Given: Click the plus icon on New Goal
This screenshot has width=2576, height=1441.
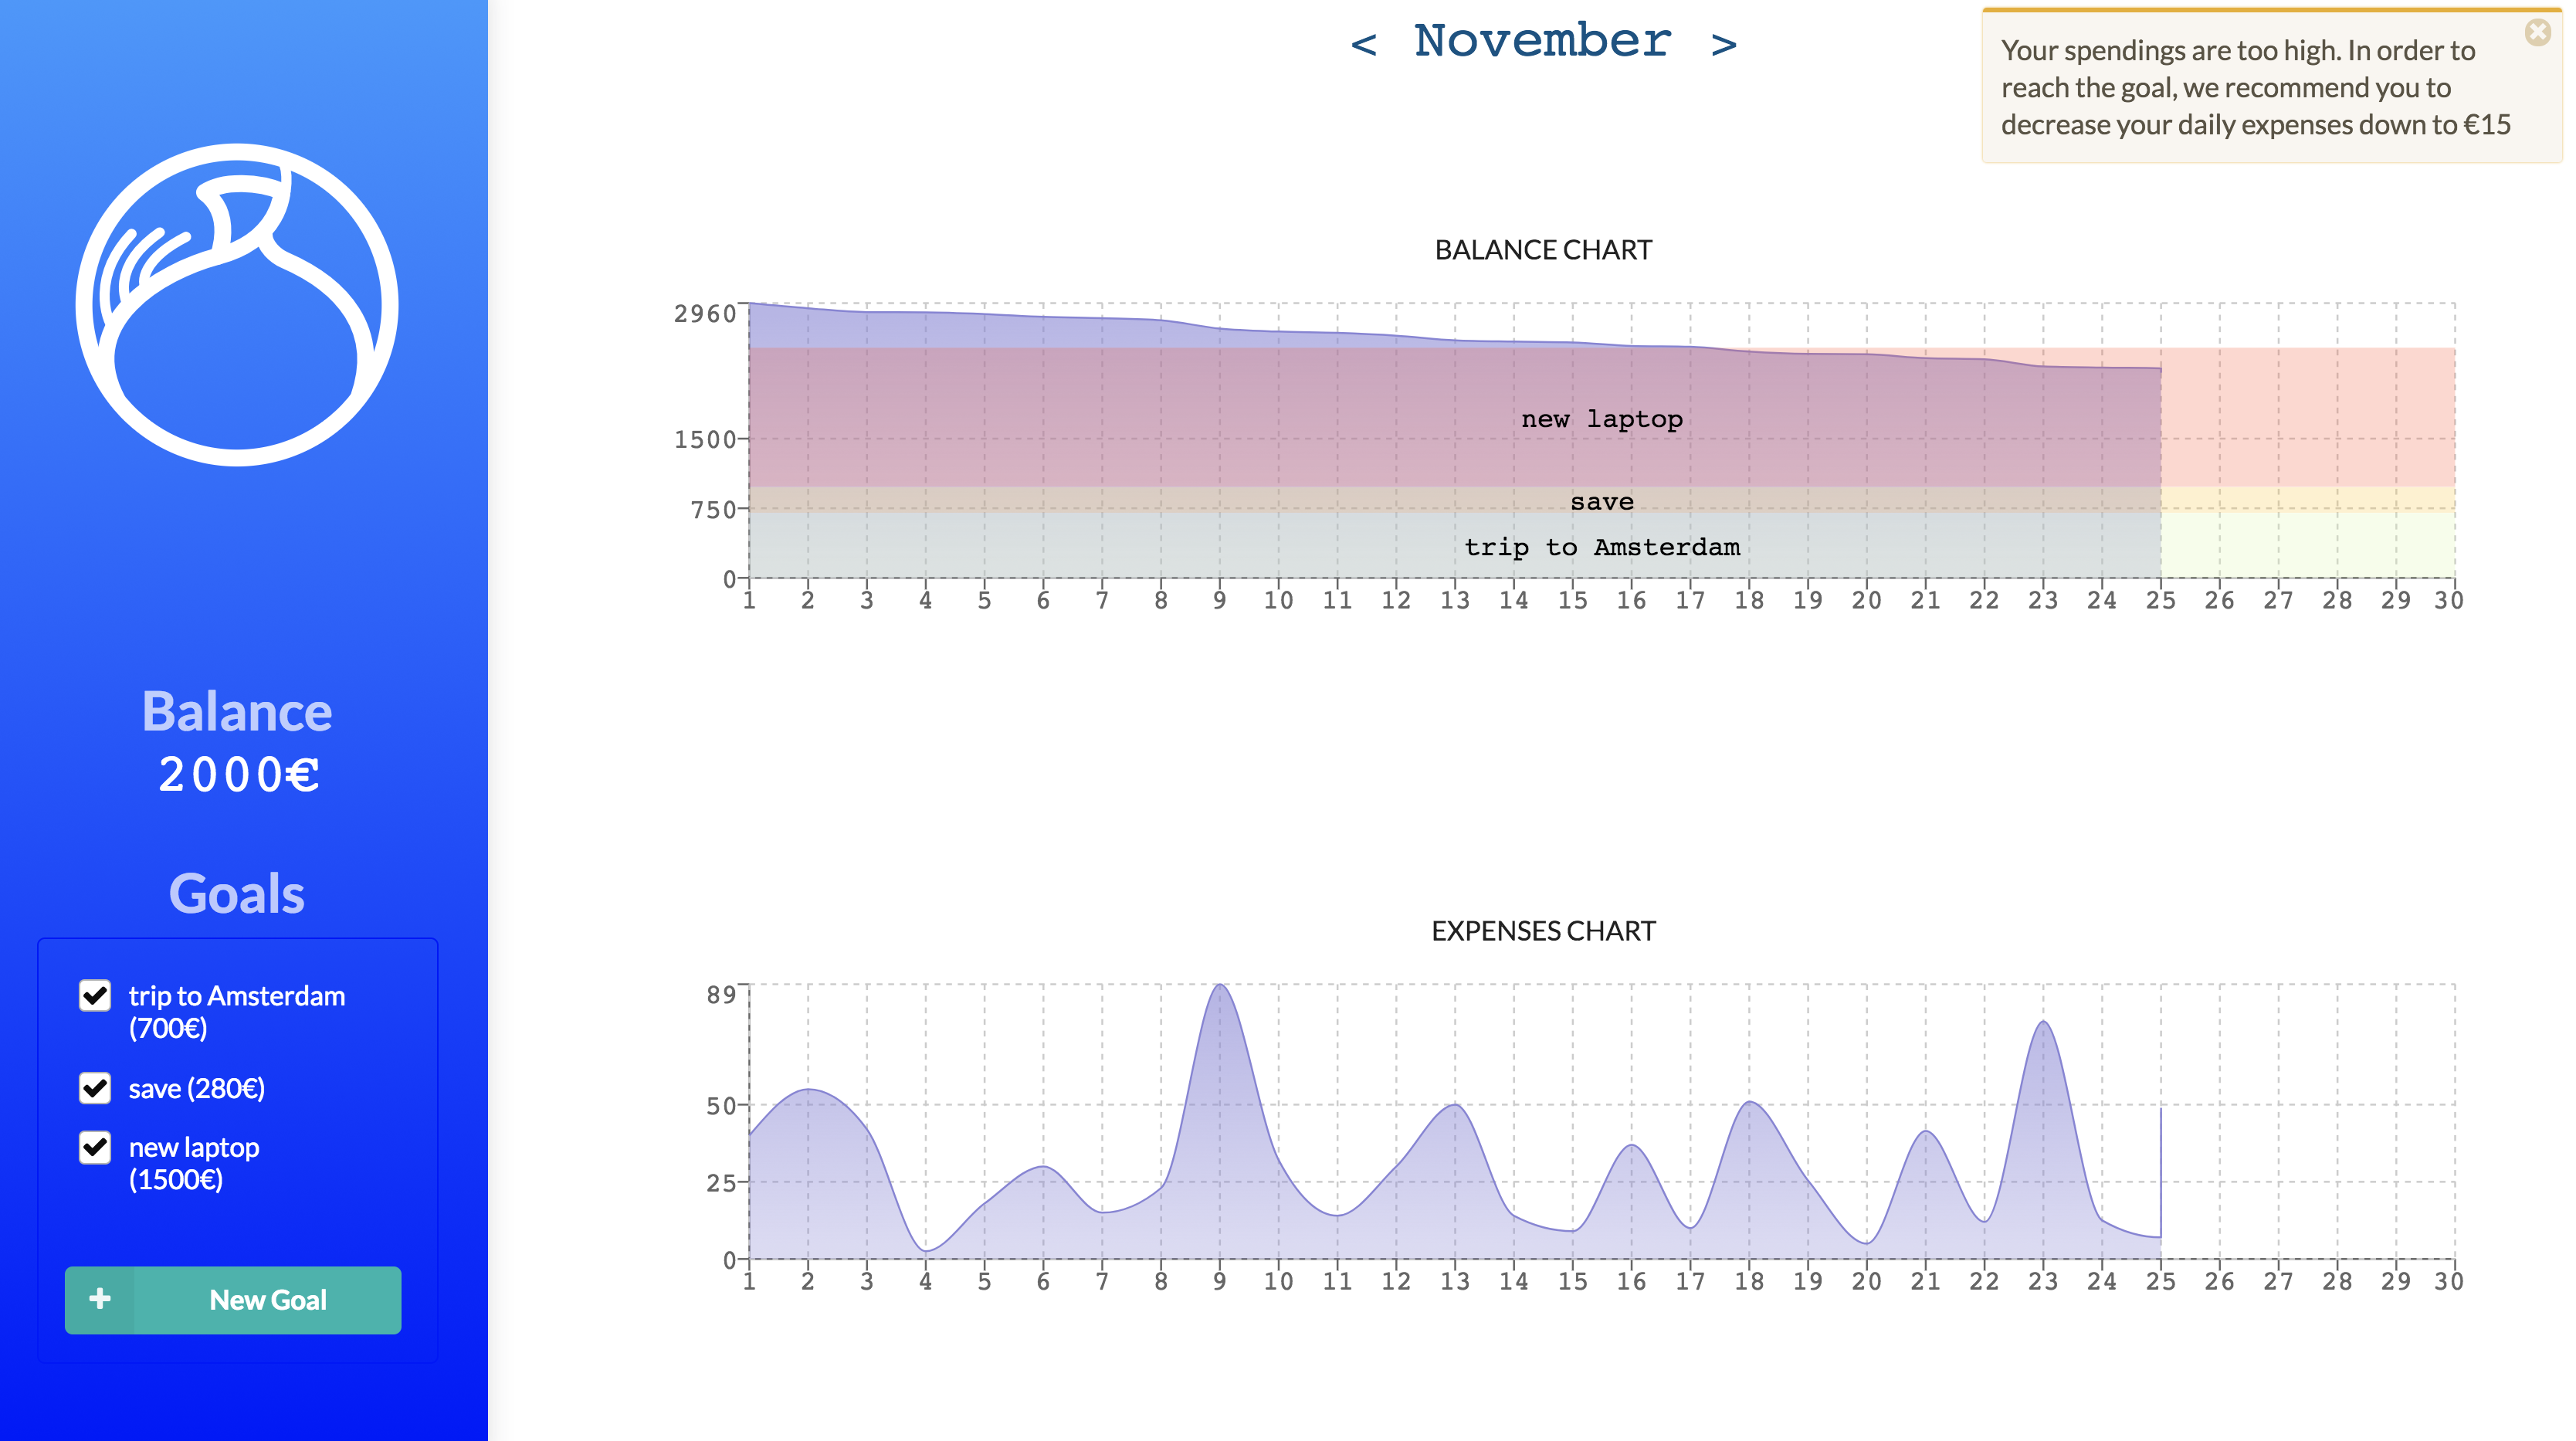Looking at the screenshot, I should tap(100, 1299).
